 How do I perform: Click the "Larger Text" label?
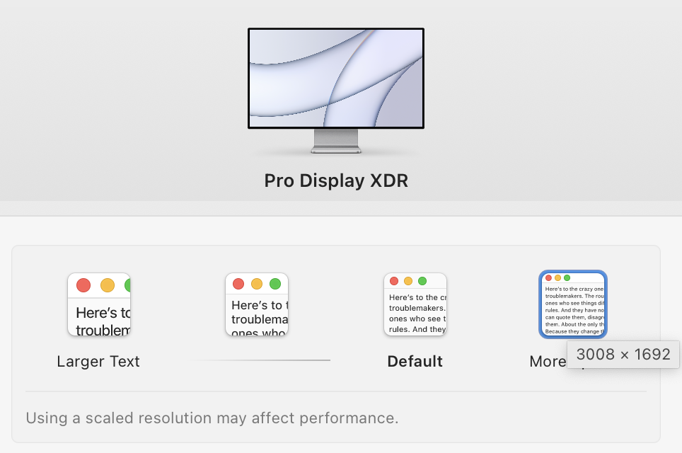pyautogui.click(x=98, y=361)
